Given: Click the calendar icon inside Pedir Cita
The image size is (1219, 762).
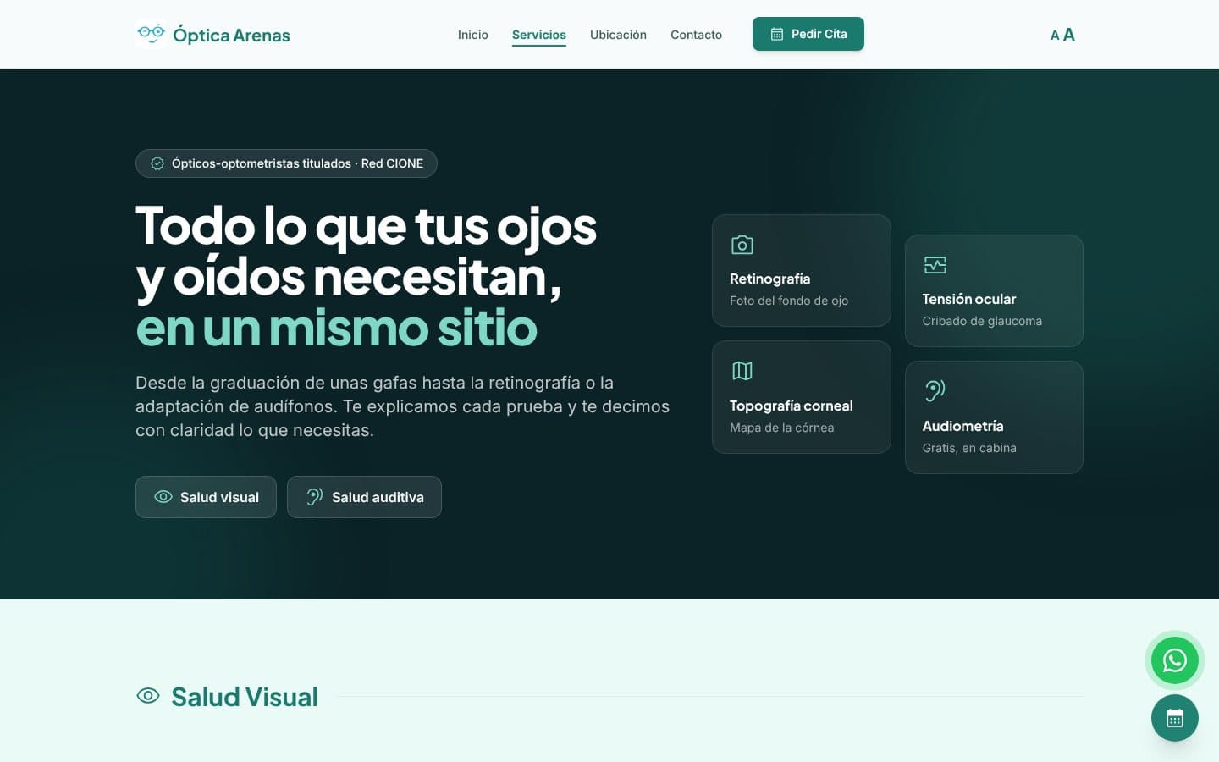Looking at the screenshot, I should pos(777,34).
